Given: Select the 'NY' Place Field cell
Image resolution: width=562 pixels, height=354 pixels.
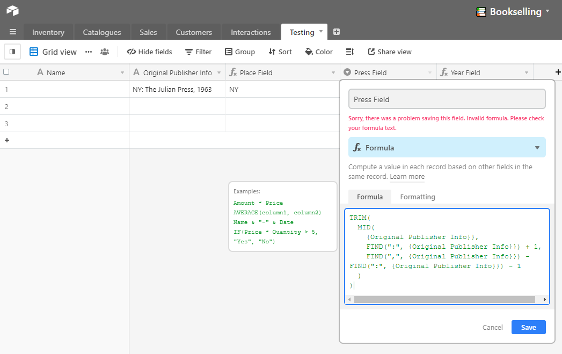Looking at the screenshot, I should pos(283,89).
